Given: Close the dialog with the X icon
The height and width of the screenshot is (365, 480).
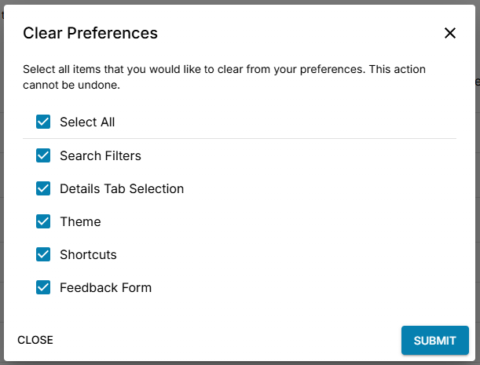Looking at the screenshot, I should coord(450,33).
